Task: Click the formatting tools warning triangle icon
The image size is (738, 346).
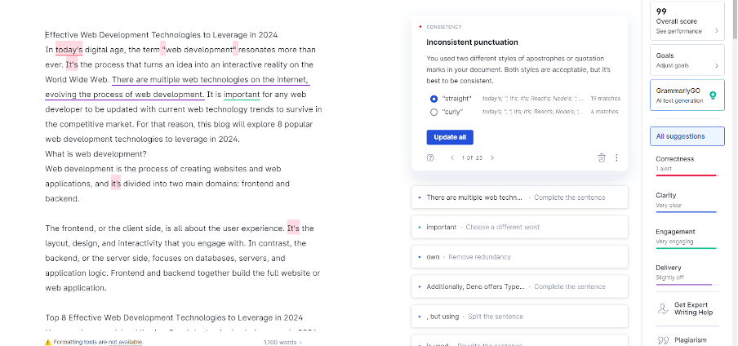Action: [48, 342]
